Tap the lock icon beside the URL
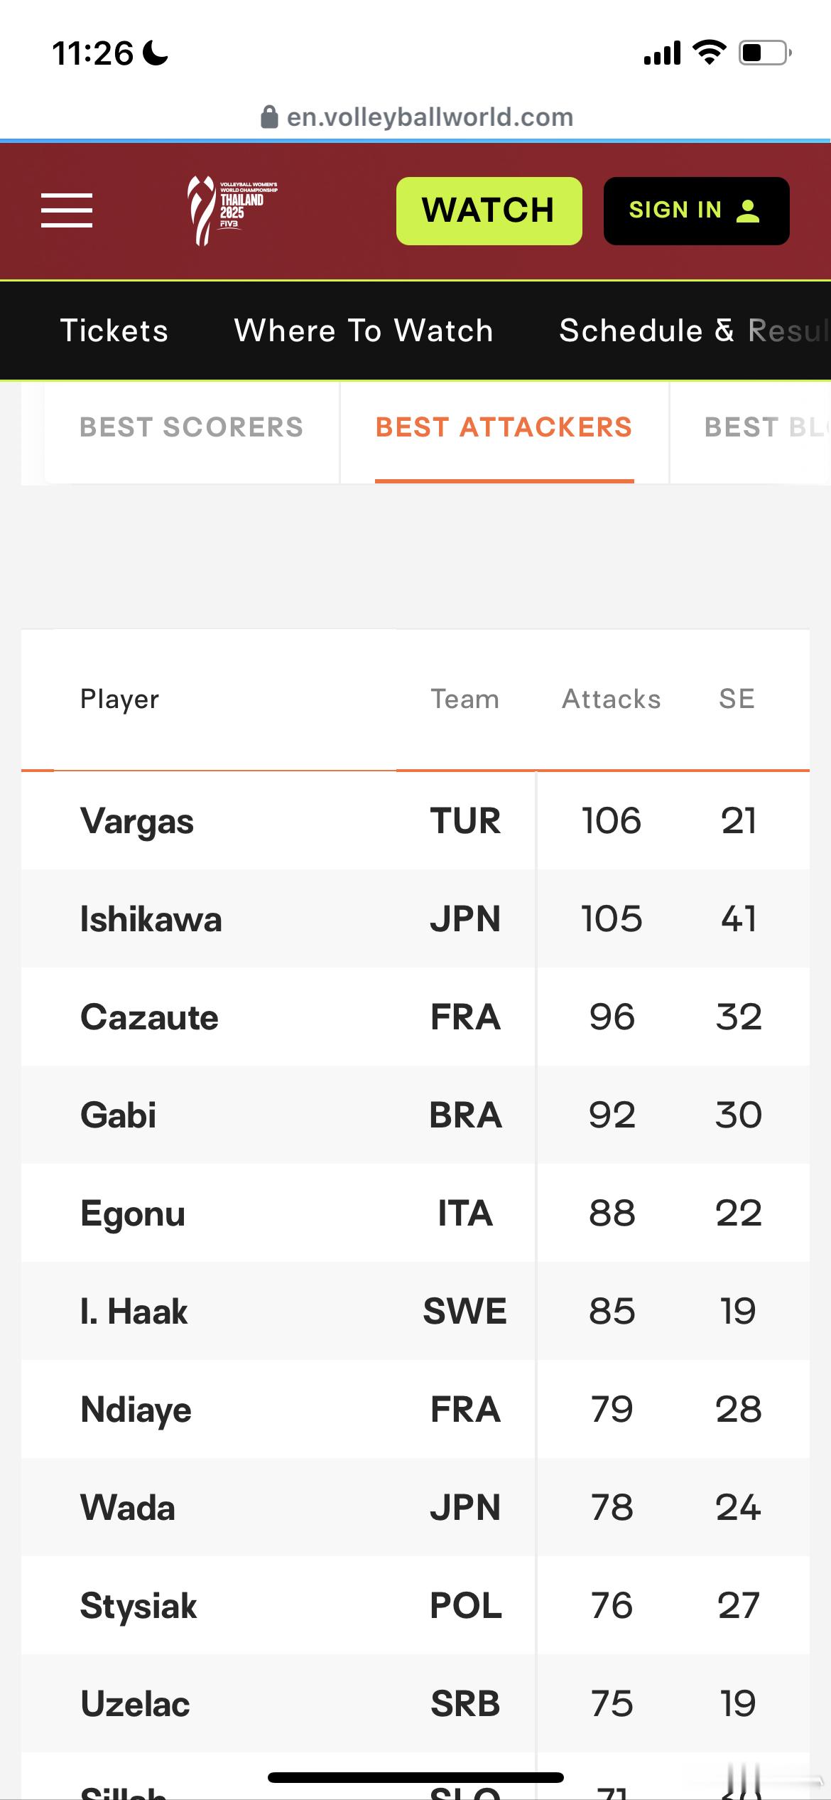 pyautogui.click(x=269, y=117)
